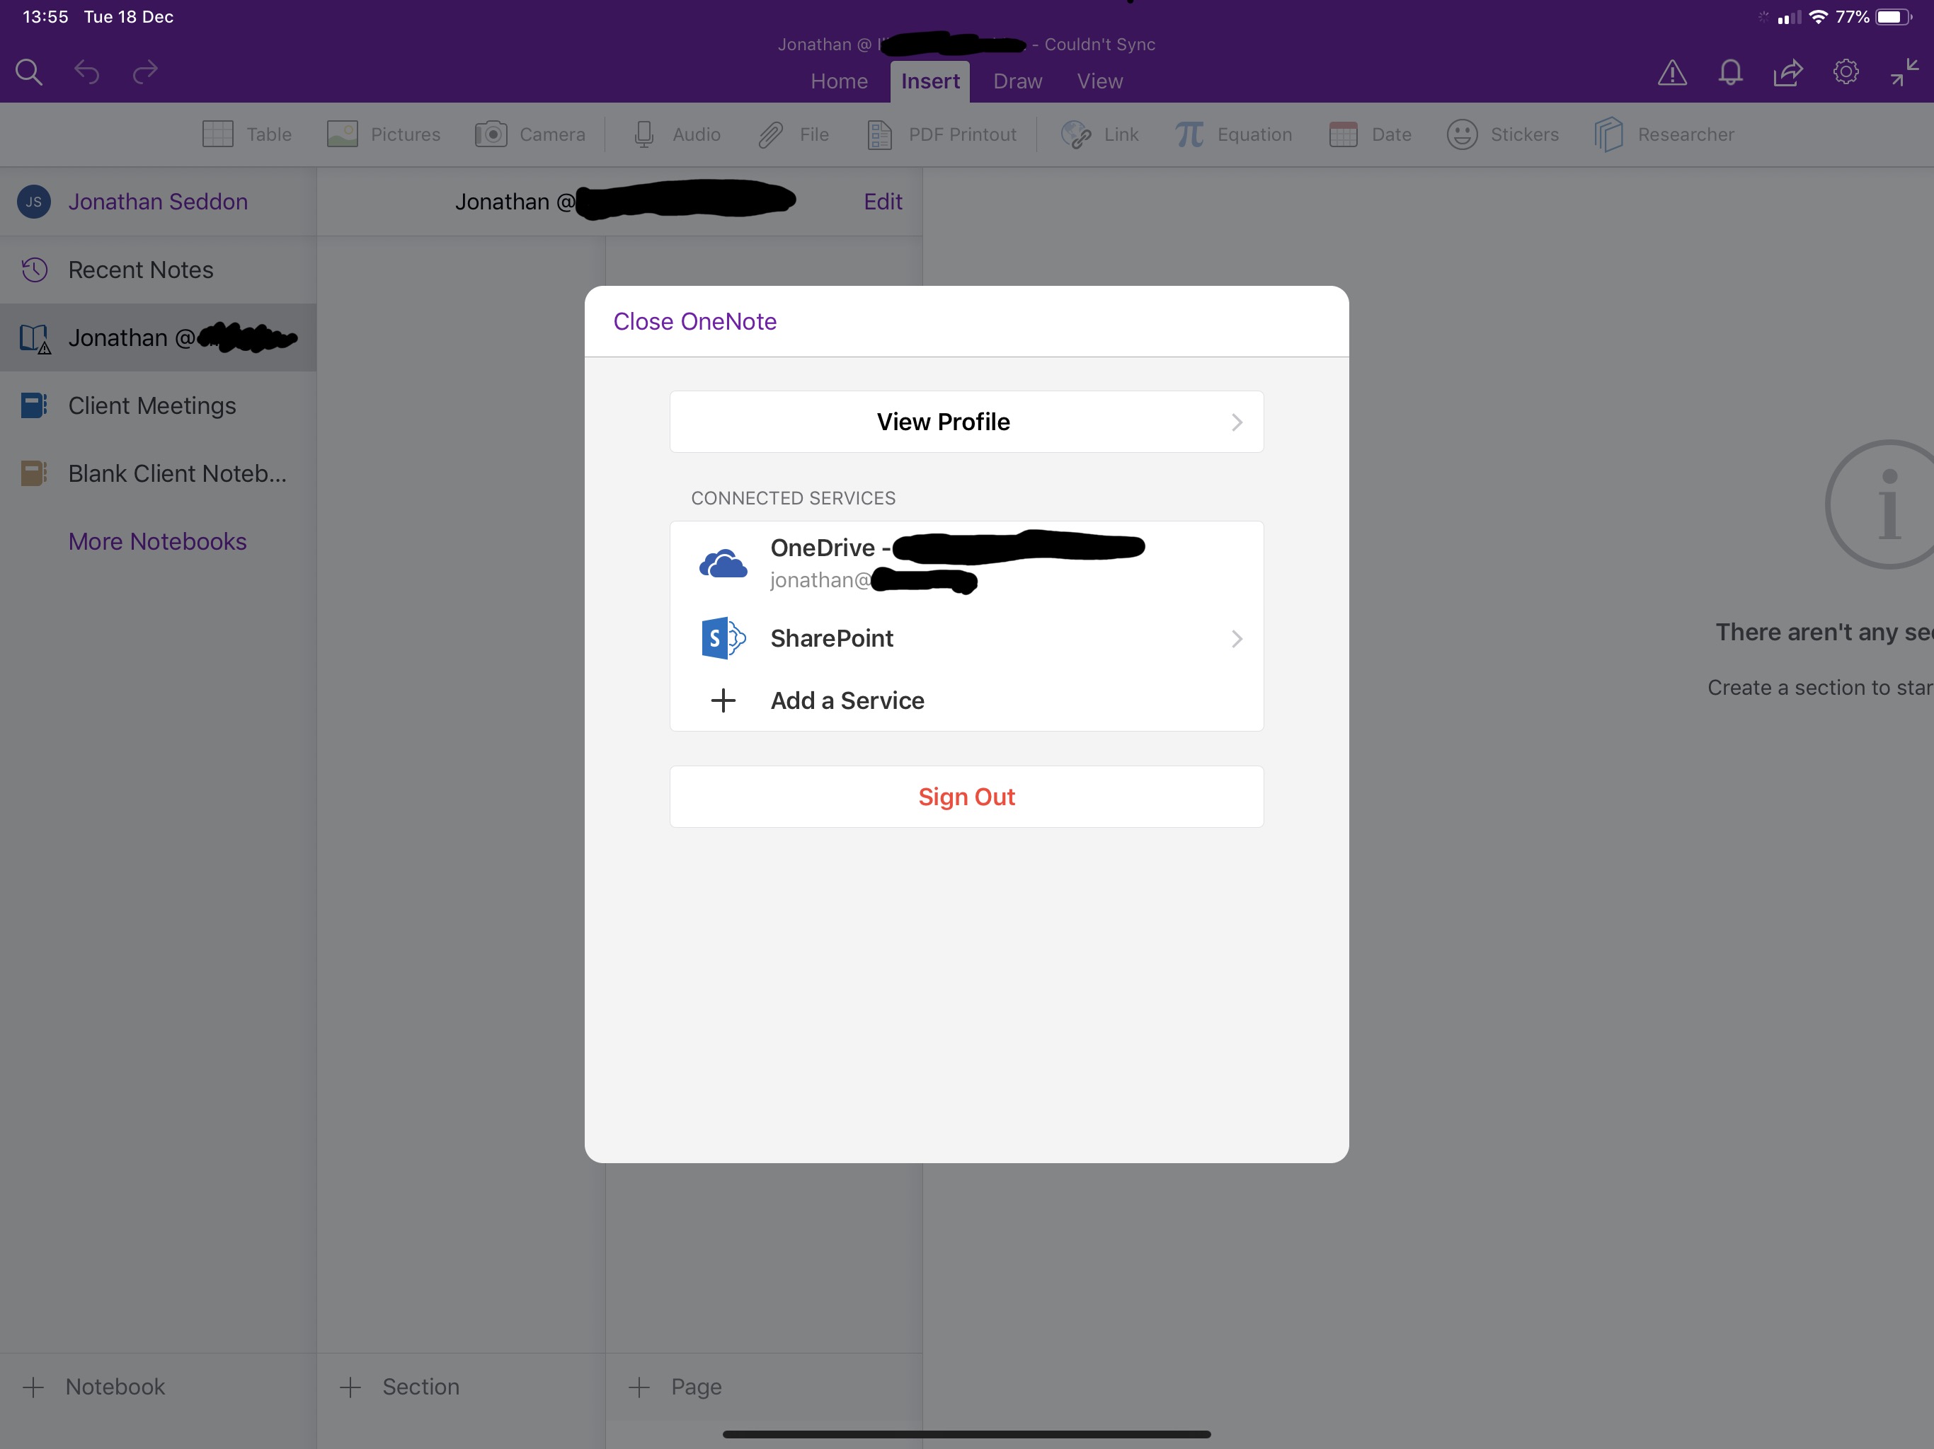Image resolution: width=1934 pixels, height=1449 pixels.
Task: Tap the JS avatar icon
Action: [x=33, y=202]
